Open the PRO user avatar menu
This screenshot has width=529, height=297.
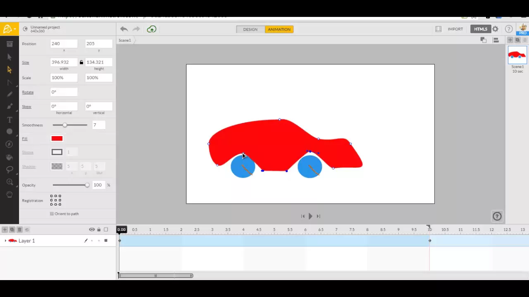523,29
